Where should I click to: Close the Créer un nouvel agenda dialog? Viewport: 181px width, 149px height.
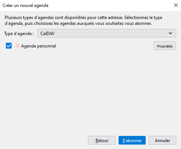pyautogui.click(x=176, y=5)
